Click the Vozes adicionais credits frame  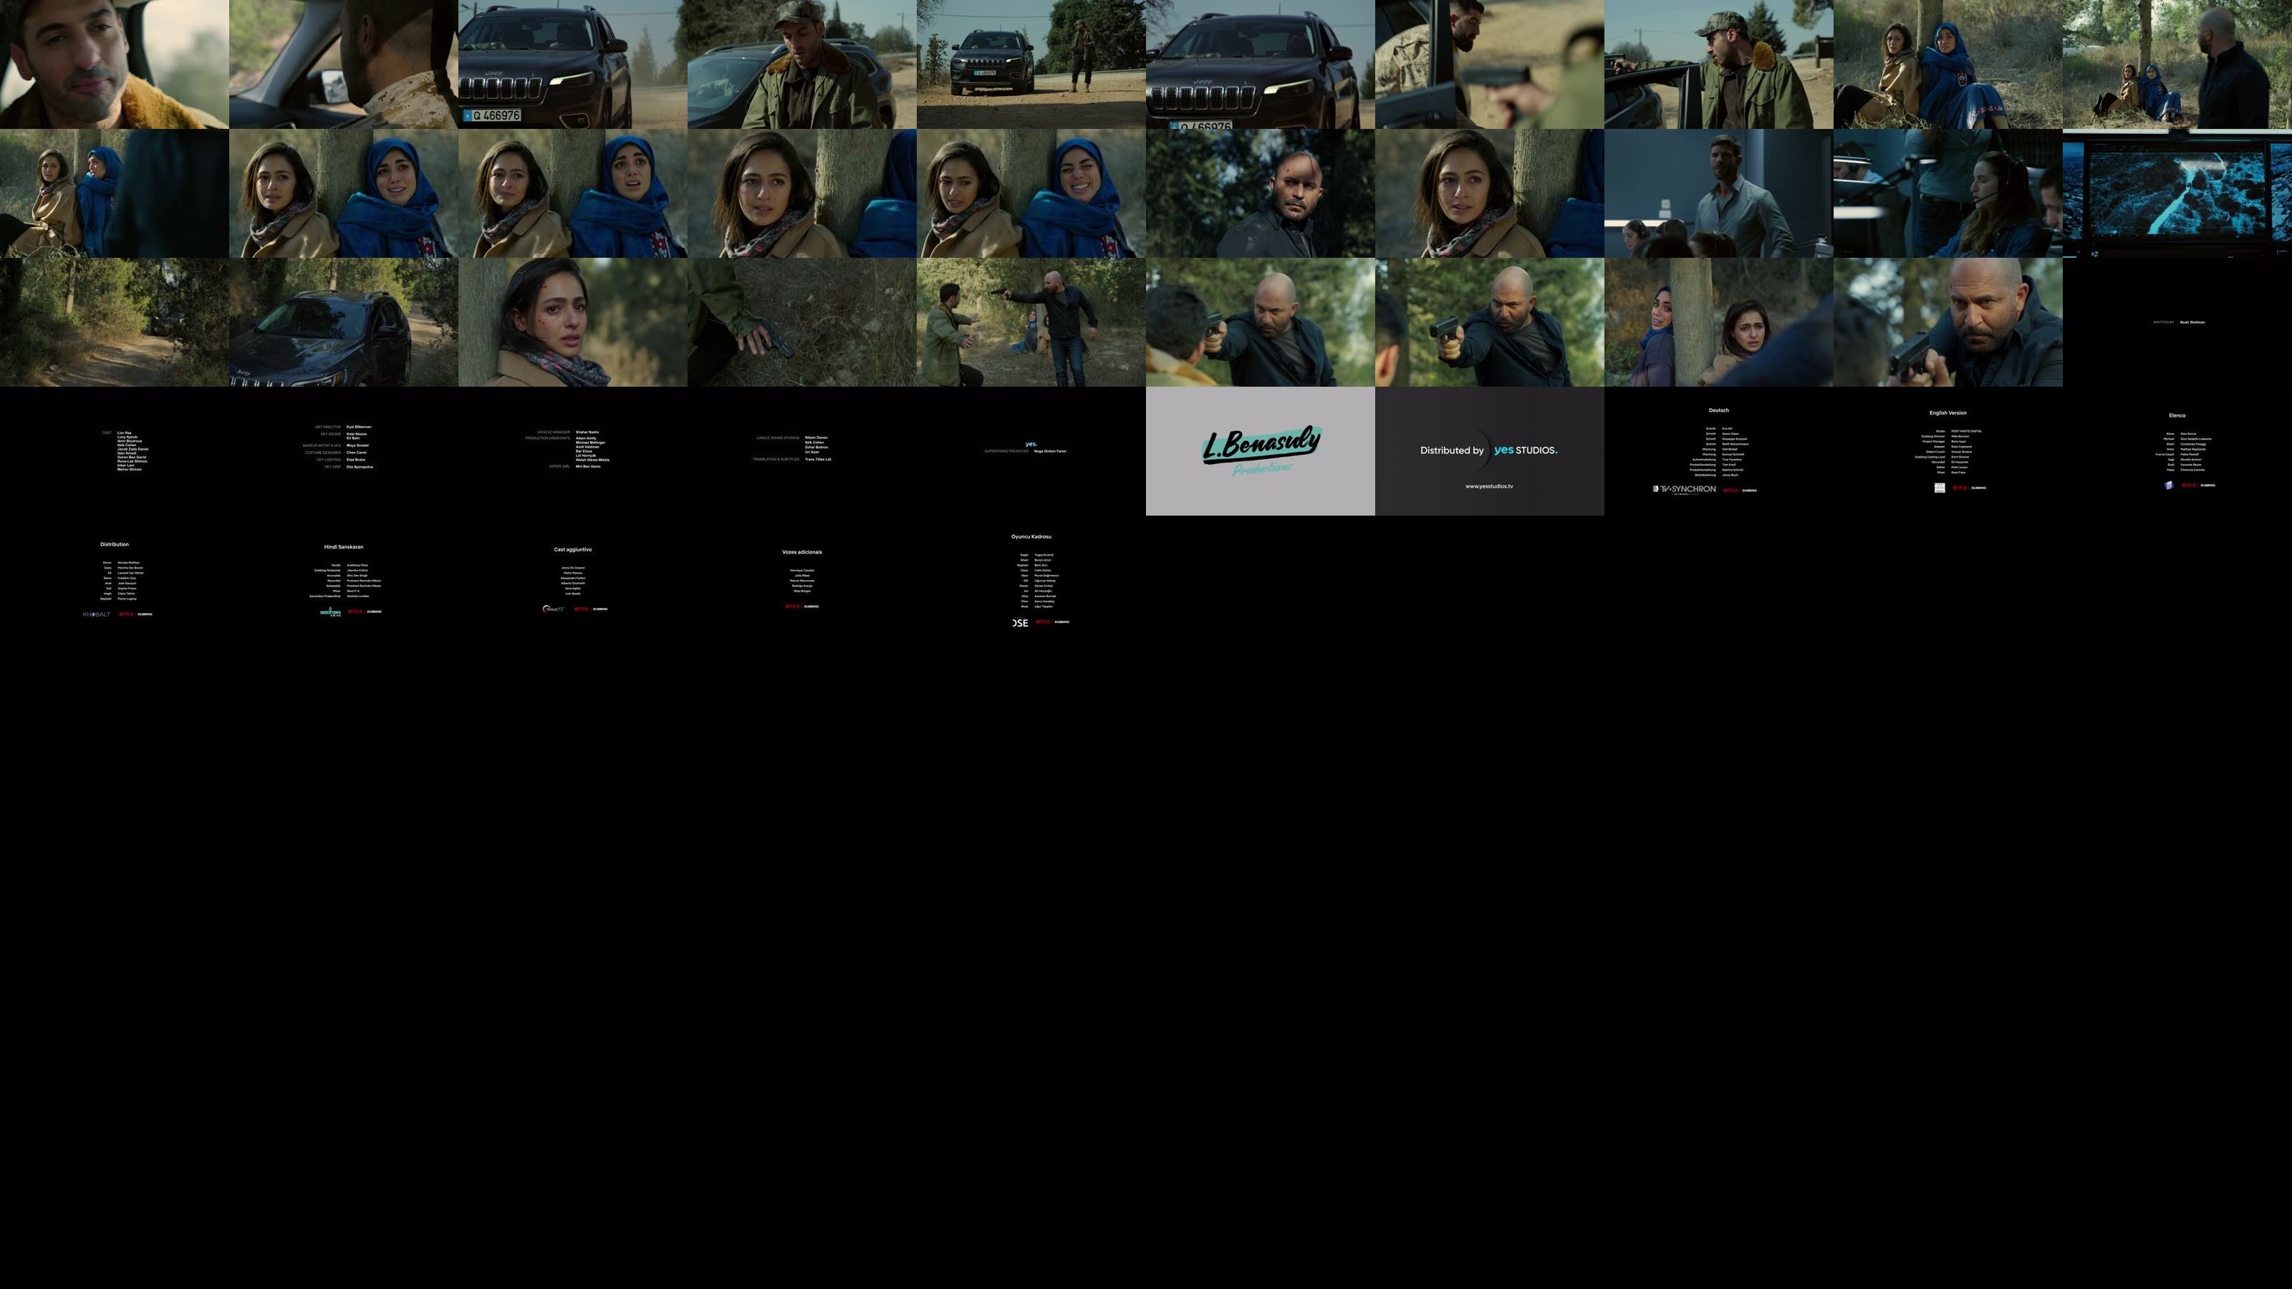(x=801, y=580)
